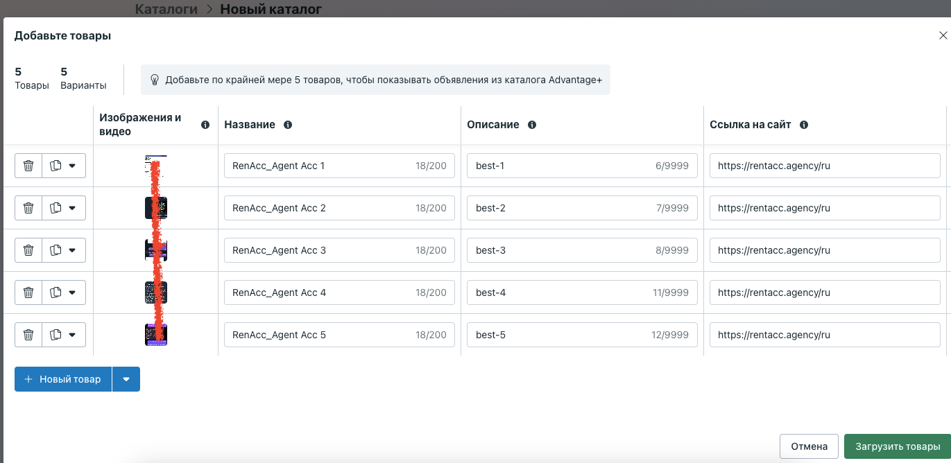951x463 pixels.
Task: Click the Варианты count label
Action: pos(84,85)
